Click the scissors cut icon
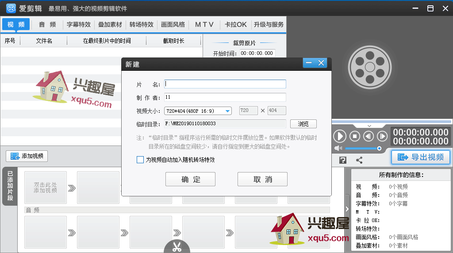The width and height of the screenshot is (453, 253). pos(177,247)
